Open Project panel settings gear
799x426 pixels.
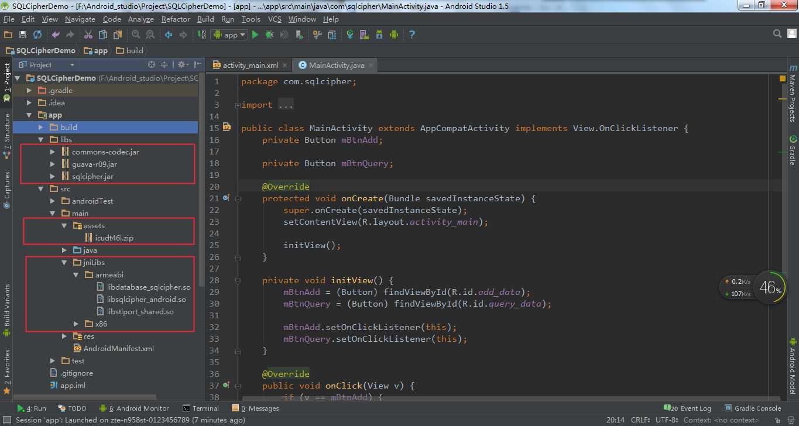point(182,65)
